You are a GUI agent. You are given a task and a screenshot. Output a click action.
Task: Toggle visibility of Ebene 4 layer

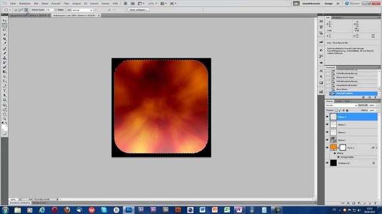pos(327,117)
